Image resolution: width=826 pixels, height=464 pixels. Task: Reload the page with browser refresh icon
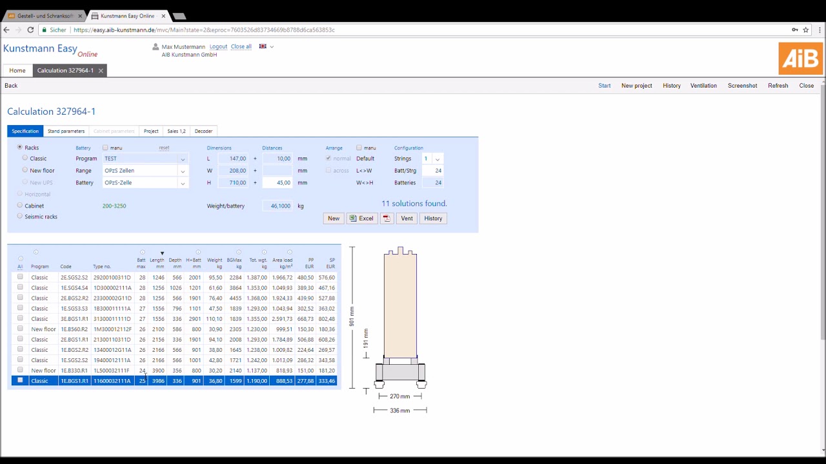point(30,30)
